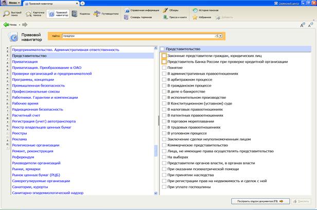
Task: Check В гражданском процессе
Action: tap(164, 85)
